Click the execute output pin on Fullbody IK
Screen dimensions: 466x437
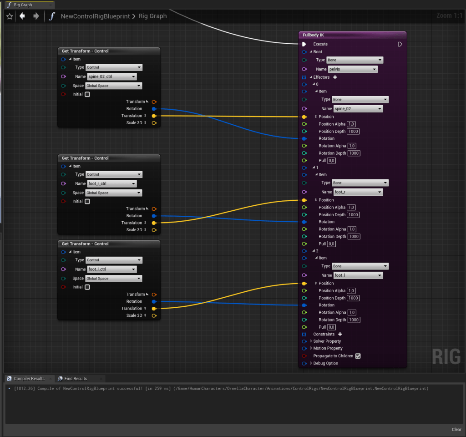[x=400, y=44]
